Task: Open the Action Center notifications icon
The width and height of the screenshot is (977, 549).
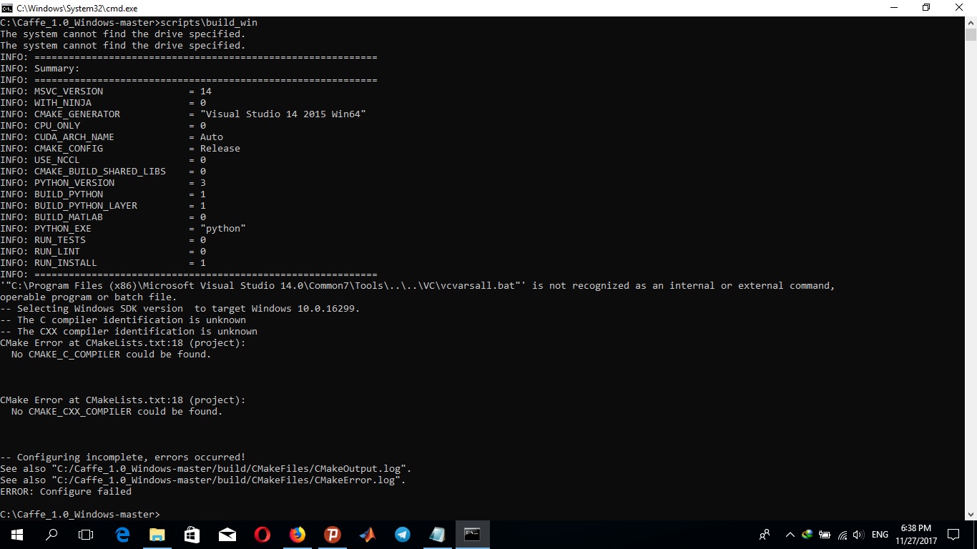Action: point(953,535)
